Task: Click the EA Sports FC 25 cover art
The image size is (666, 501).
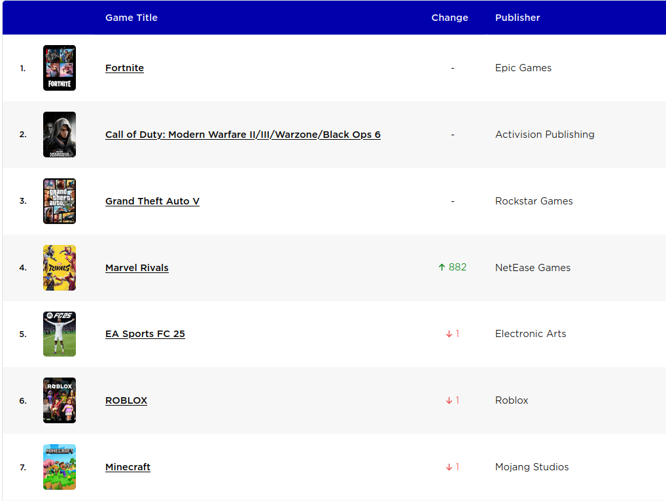Action: pos(60,334)
